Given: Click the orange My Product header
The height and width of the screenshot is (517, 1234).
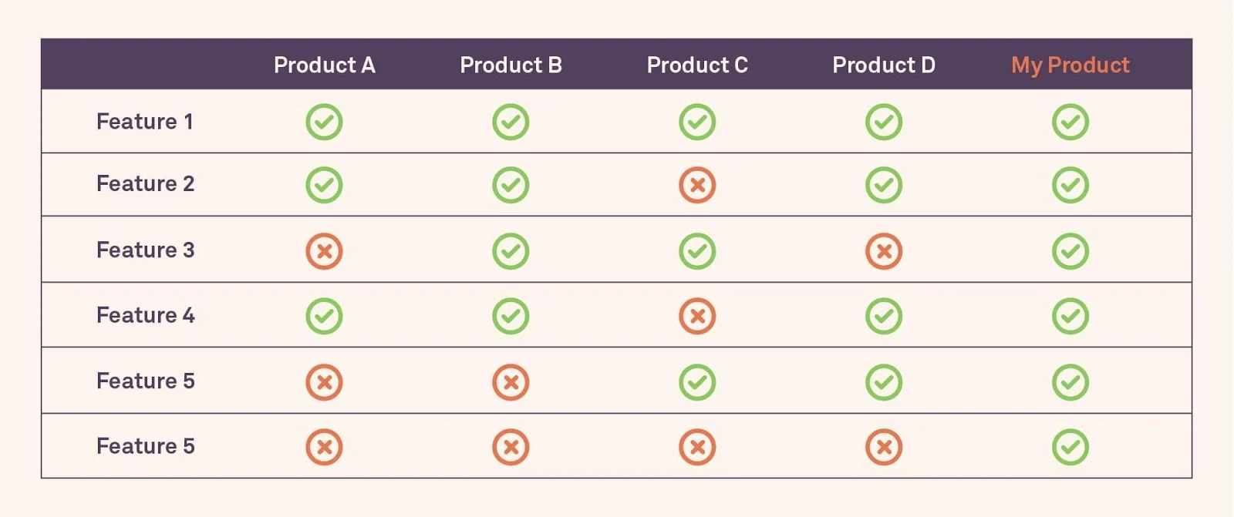Looking at the screenshot, I should 1070,65.
